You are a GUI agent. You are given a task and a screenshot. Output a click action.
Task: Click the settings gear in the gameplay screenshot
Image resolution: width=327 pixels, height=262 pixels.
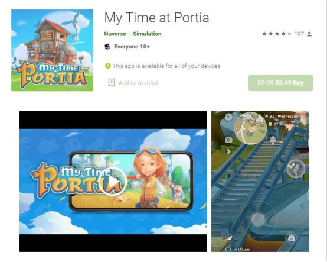click(x=228, y=117)
